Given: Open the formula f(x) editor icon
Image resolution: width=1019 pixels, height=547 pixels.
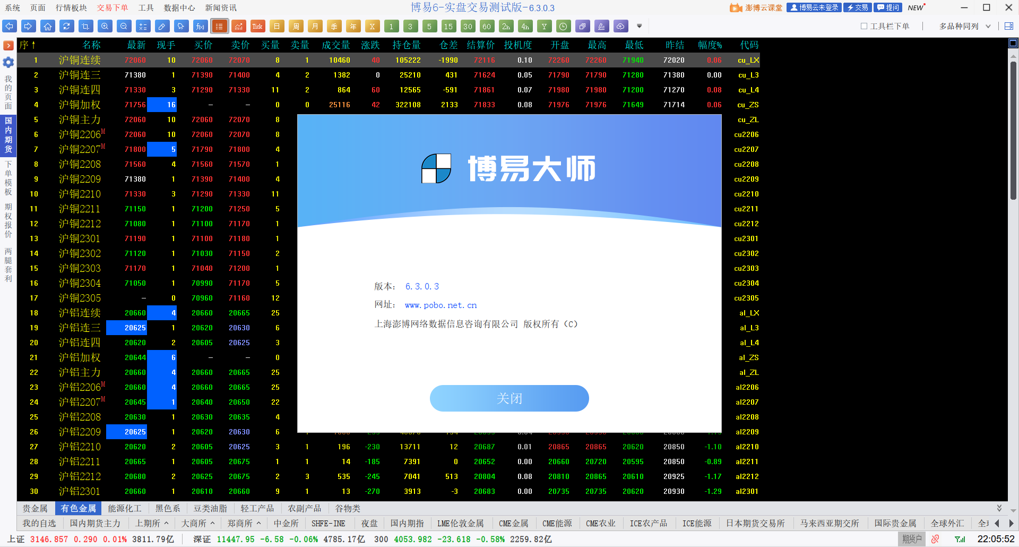Looking at the screenshot, I should point(200,25).
